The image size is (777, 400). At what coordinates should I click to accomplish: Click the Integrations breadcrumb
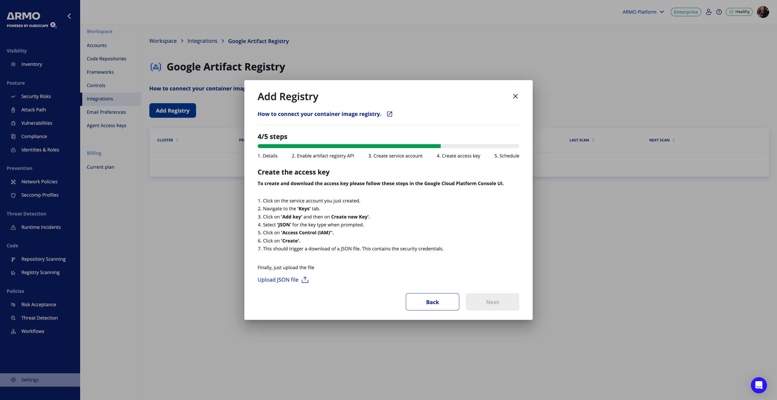202,41
